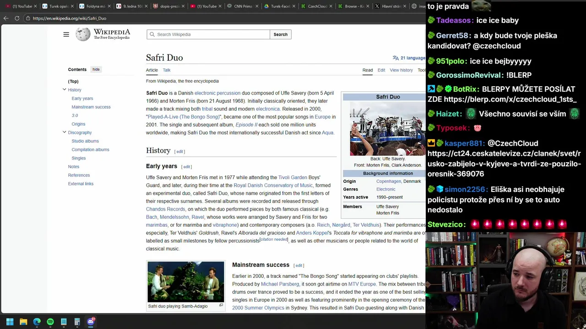
Task: Edit the Mainstream success section
Action: pos(299,265)
